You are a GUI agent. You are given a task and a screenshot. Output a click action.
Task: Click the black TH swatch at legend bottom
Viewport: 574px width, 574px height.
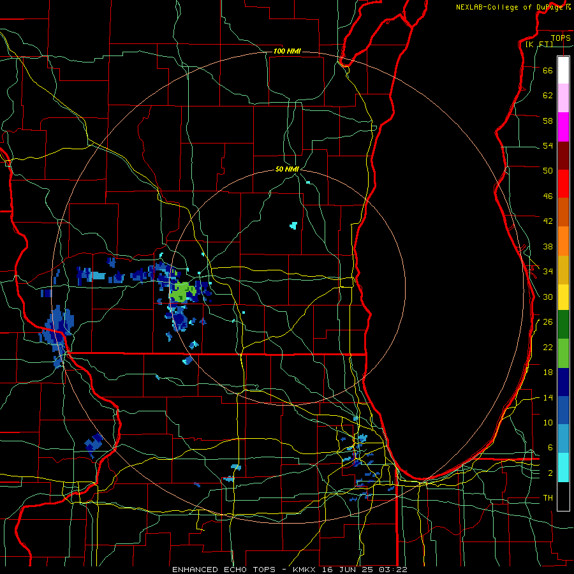563,496
